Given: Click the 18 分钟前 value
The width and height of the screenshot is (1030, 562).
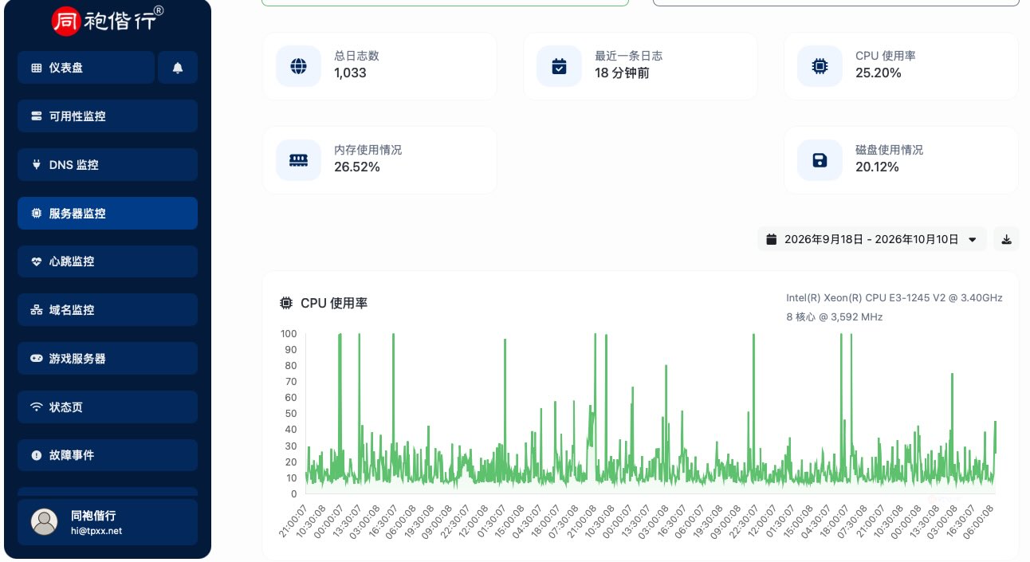Looking at the screenshot, I should [622, 73].
